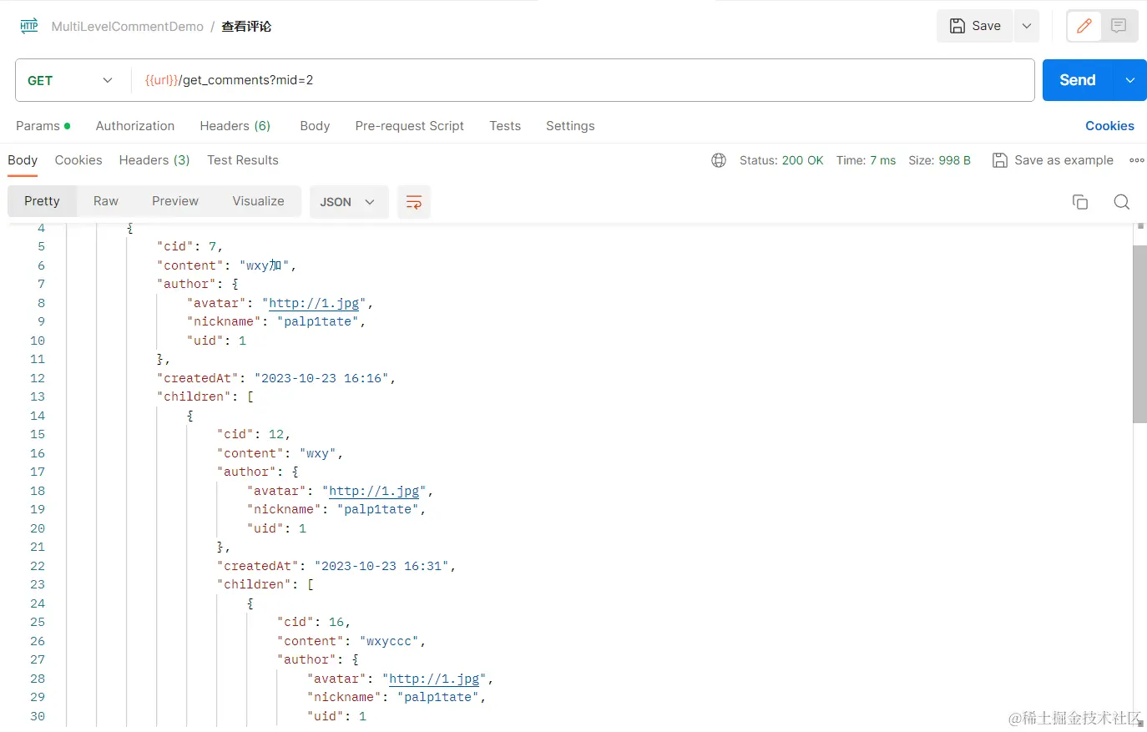Click the Save floppy disk icon

pos(958,26)
